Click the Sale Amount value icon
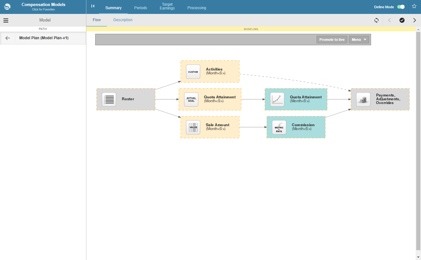 tap(193, 127)
